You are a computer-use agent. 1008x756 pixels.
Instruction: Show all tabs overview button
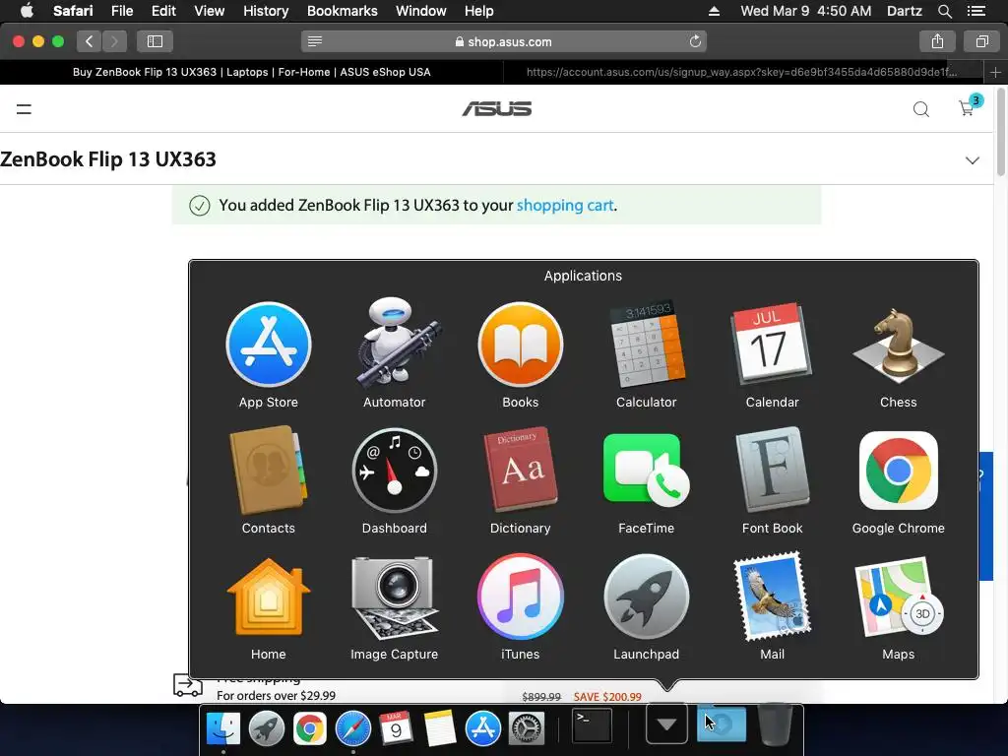coord(981,41)
